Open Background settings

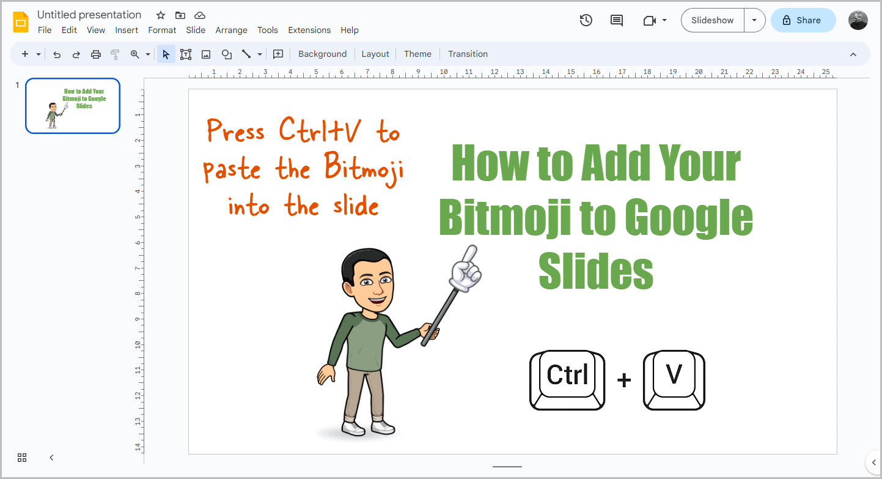coord(322,54)
